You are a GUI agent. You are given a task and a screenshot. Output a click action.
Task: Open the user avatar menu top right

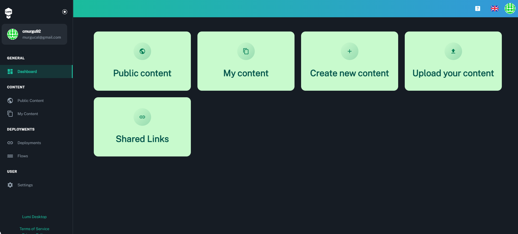pyautogui.click(x=510, y=8)
